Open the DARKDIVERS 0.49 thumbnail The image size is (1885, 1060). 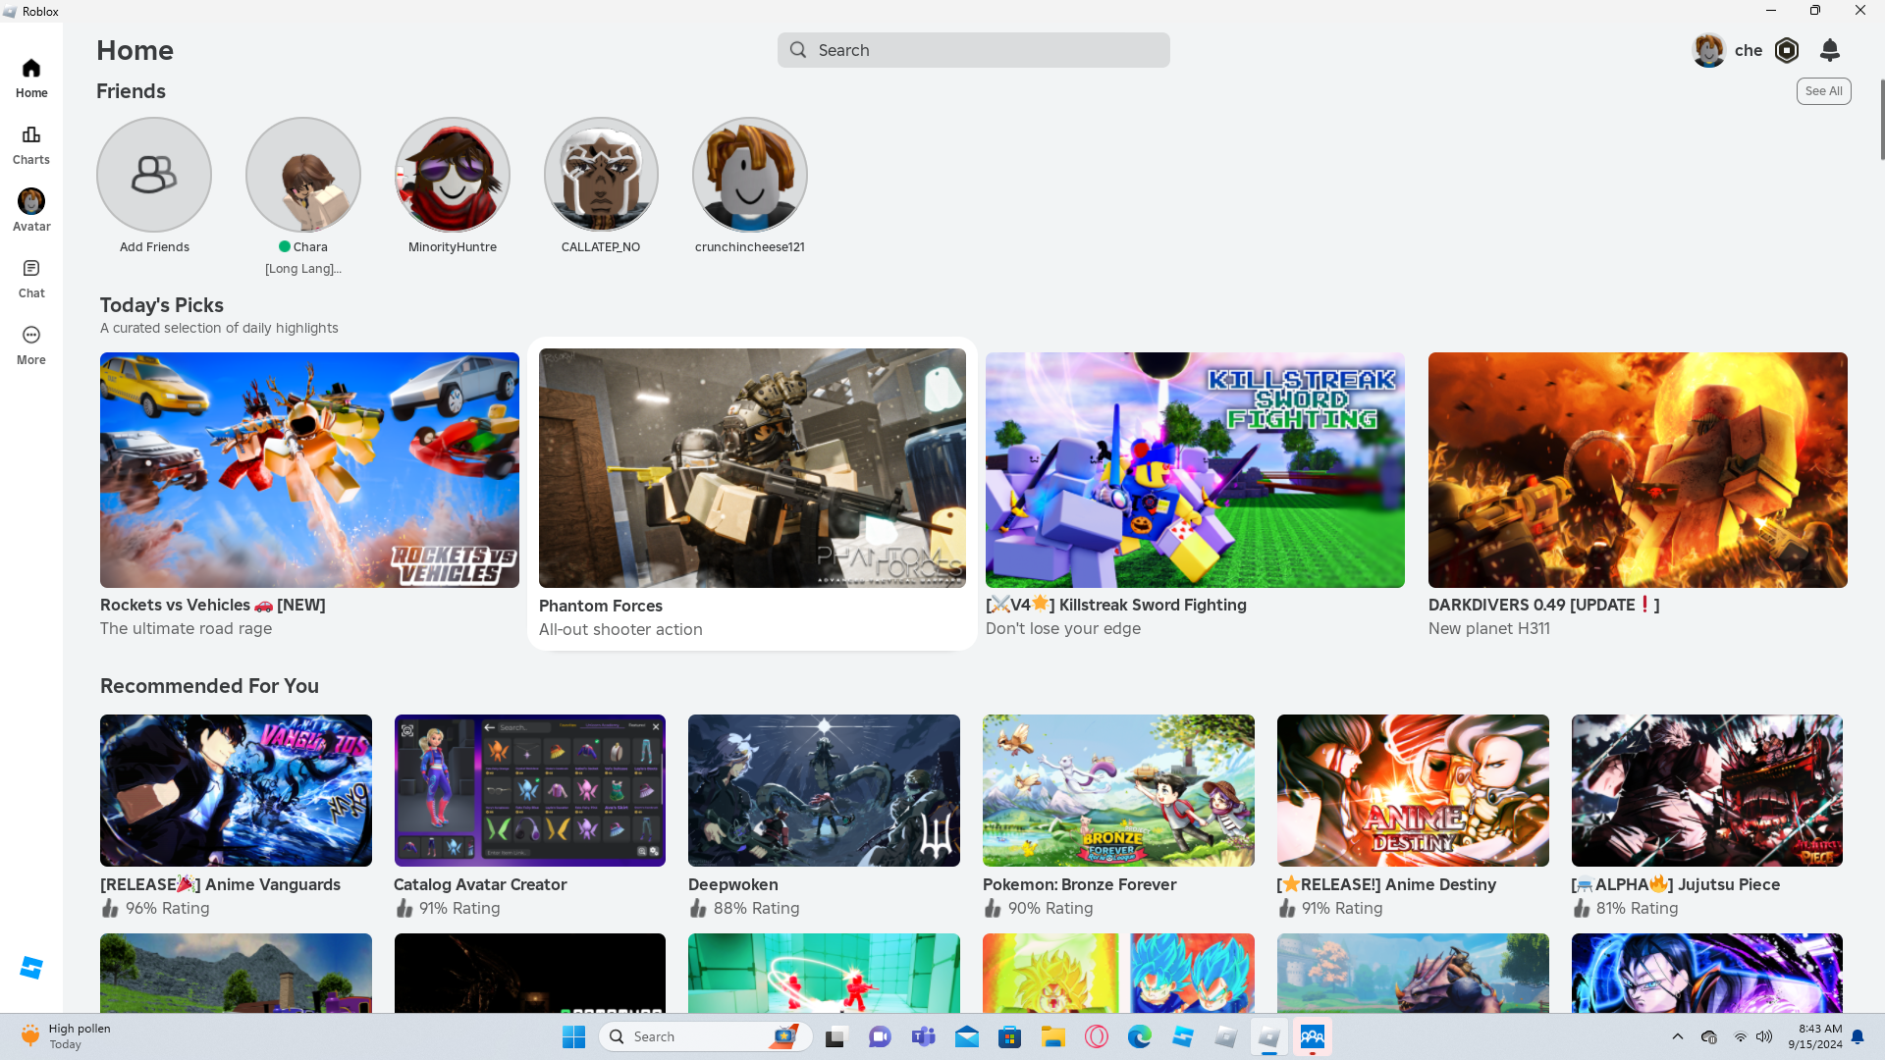click(1638, 470)
